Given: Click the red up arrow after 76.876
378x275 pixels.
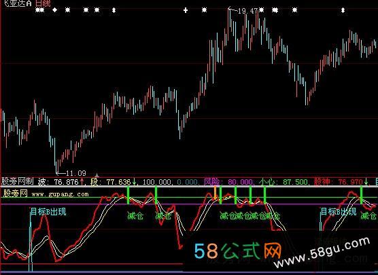Looking at the screenshot, I should (82, 182).
